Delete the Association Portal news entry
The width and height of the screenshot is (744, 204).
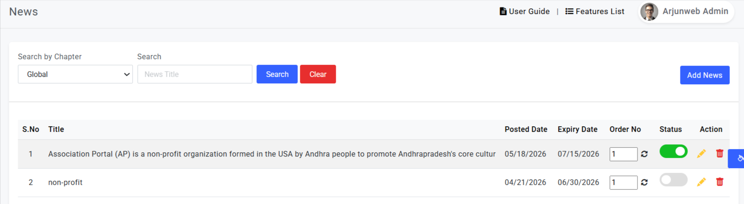[x=720, y=154]
